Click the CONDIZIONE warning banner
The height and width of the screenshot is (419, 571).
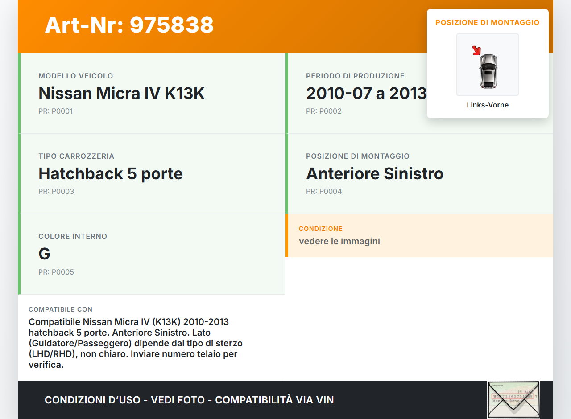(419, 236)
